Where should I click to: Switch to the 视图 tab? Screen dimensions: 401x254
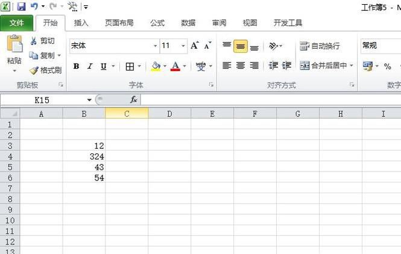click(250, 23)
